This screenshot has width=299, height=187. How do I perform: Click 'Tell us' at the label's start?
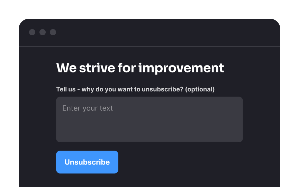66,89
